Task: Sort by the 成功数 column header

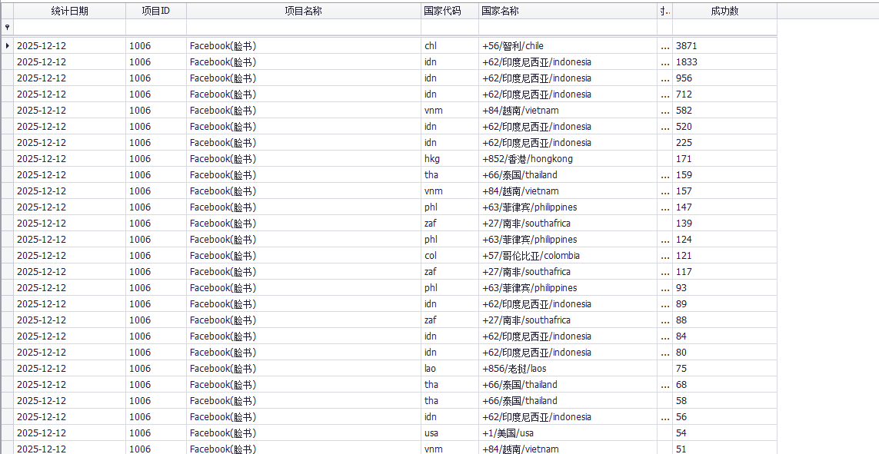Action: point(725,11)
